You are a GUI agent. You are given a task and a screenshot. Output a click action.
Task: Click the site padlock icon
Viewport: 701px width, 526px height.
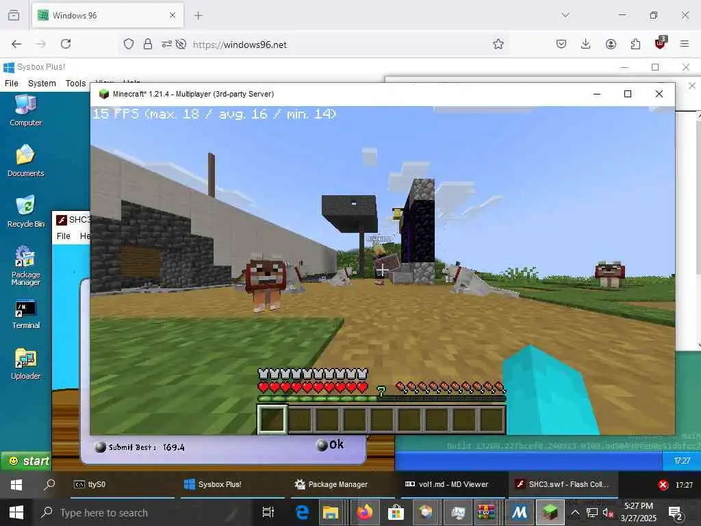148,44
